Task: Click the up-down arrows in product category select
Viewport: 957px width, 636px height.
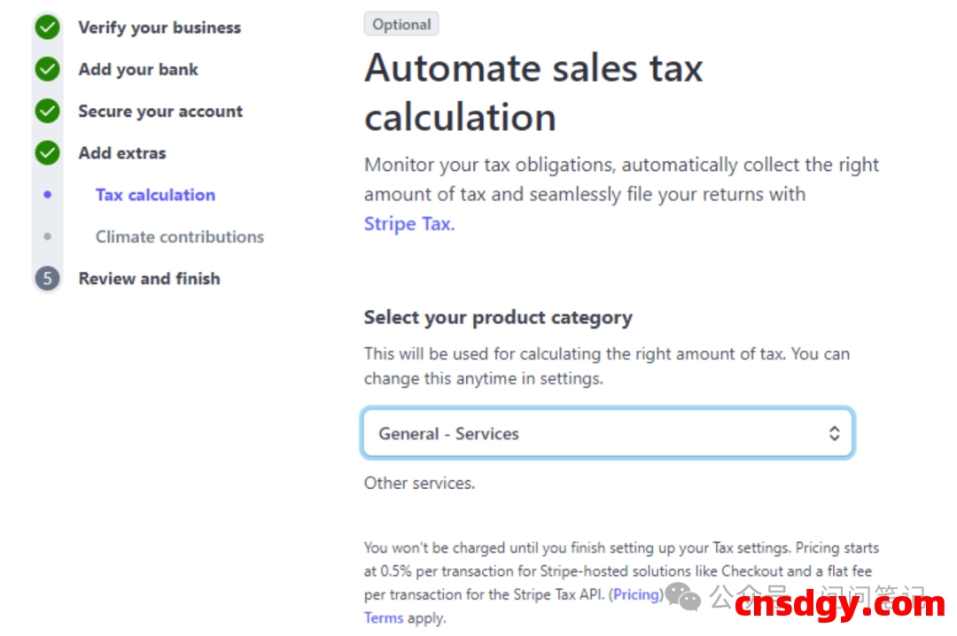Action: [x=834, y=433]
